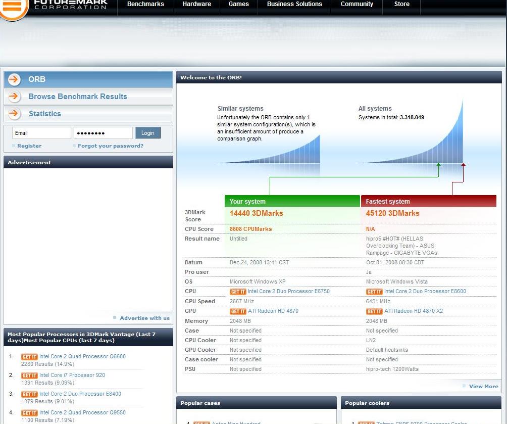Open the Hardware menu
The height and width of the screenshot is (424, 507).
coord(196,4)
